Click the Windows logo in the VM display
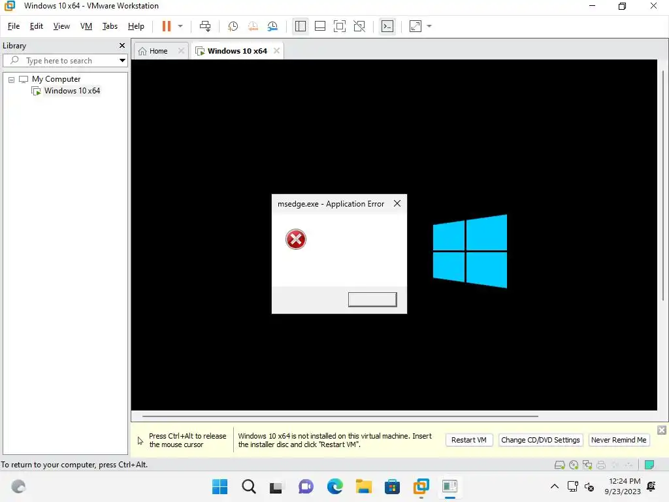 point(470,251)
